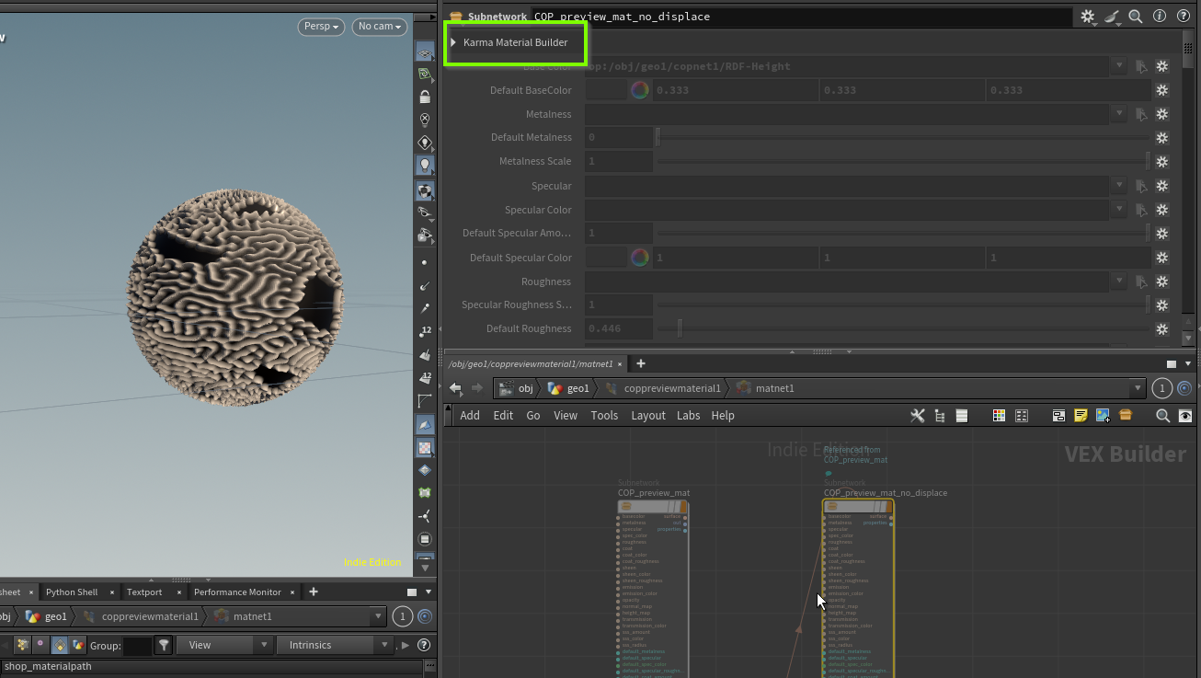Toggle the viewport lock icon

click(x=425, y=97)
